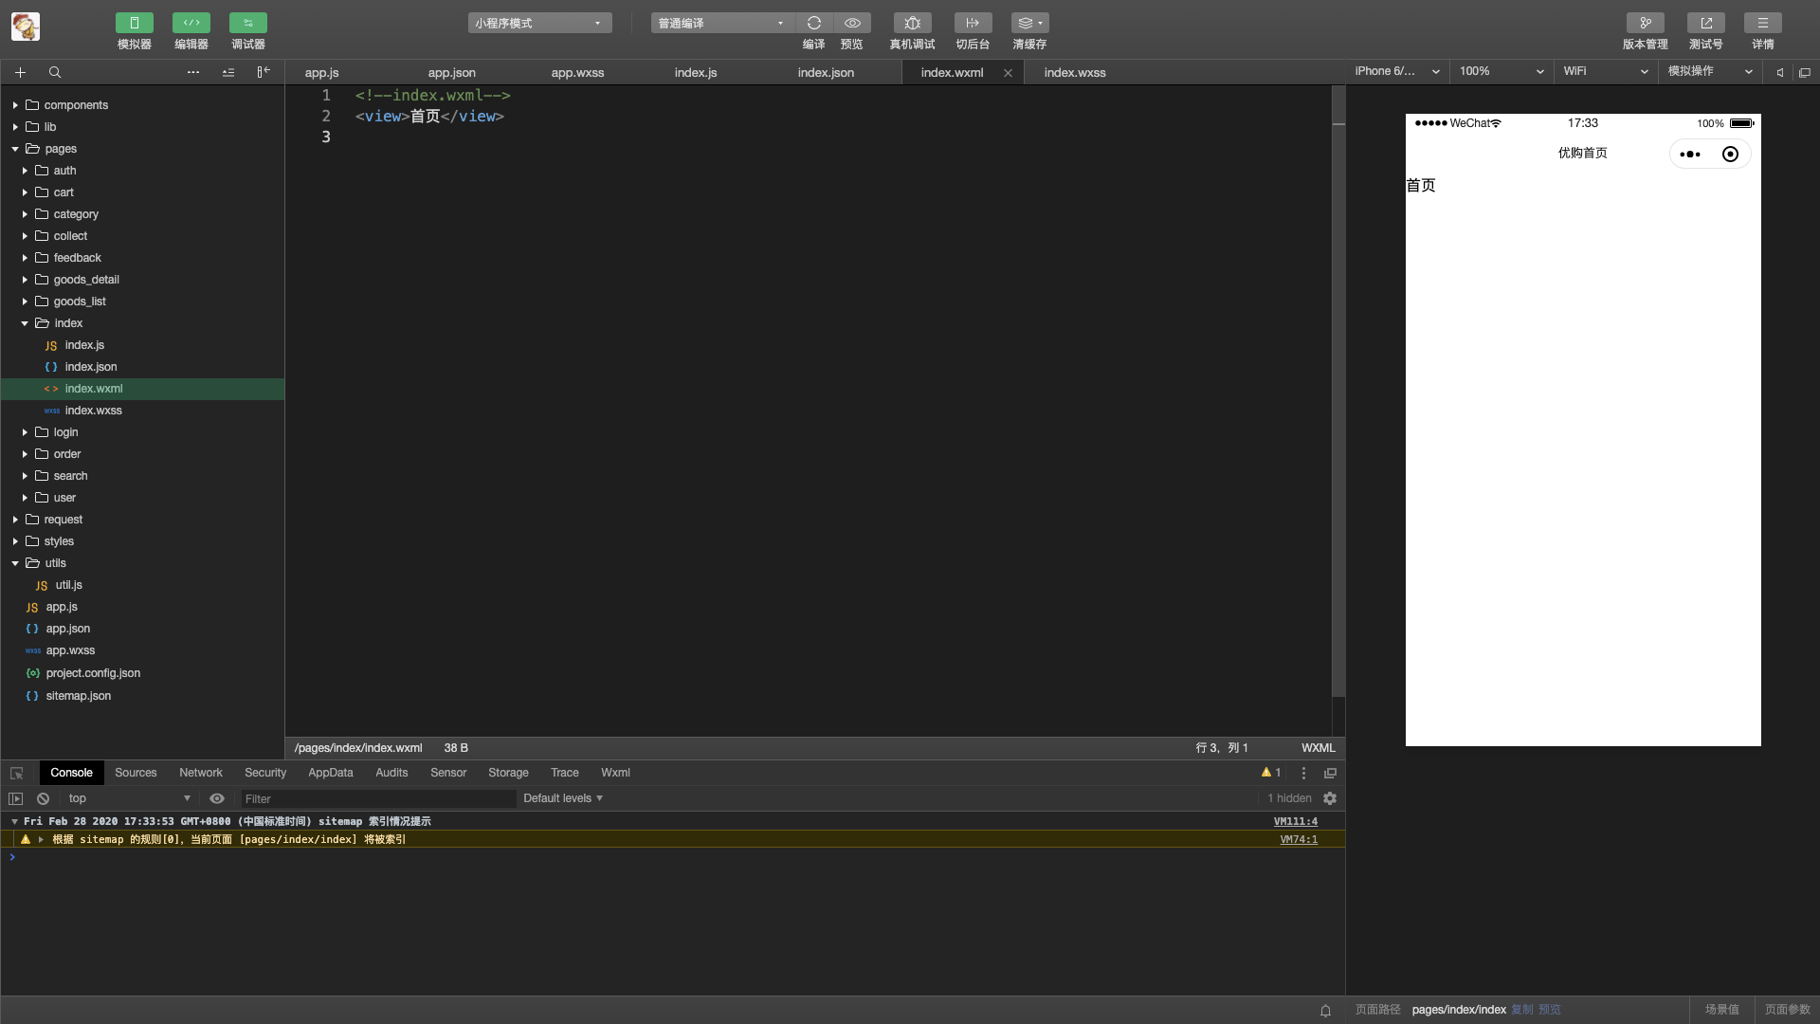Click the search icon in file explorer

pyautogui.click(x=55, y=72)
